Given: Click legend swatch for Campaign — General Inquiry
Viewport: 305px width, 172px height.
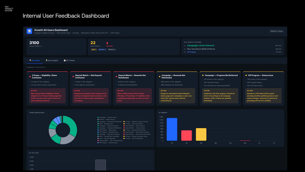Looking at the screenshot, I should pos(98,117).
